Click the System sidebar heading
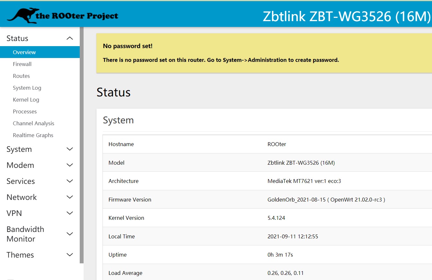The height and width of the screenshot is (280, 432). (19, 149)
